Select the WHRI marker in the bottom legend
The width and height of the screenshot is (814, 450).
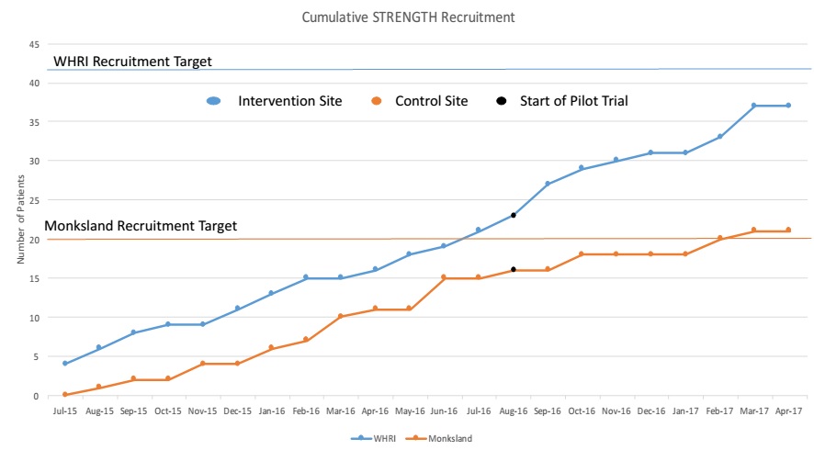coord(360,439)
